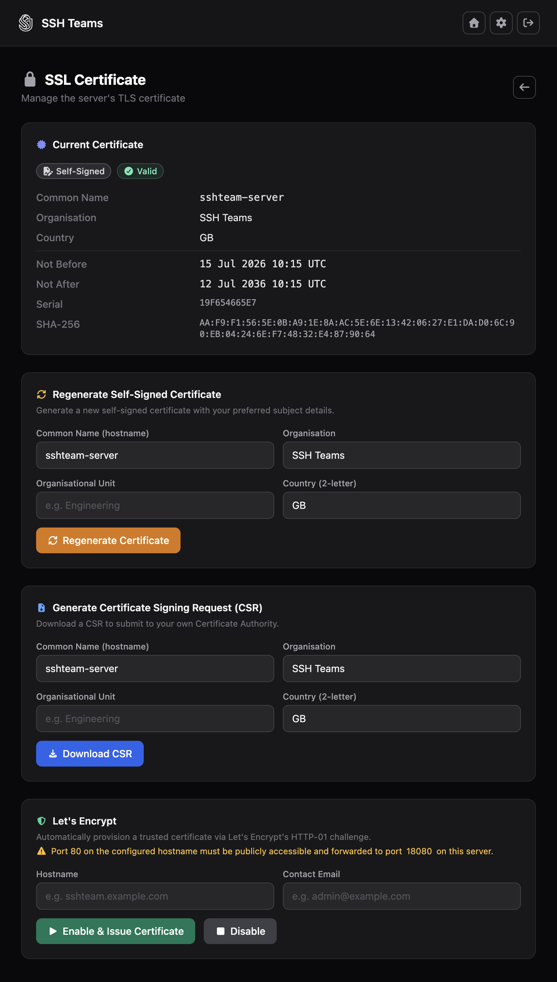Go back with the left arrow button

pos(524,87)
